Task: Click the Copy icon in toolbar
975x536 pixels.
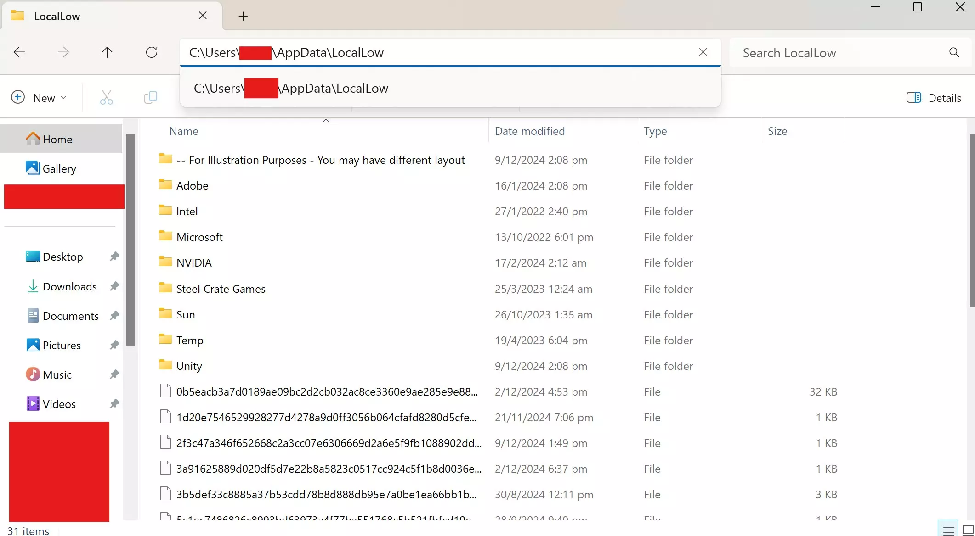Action: point(150,98)
